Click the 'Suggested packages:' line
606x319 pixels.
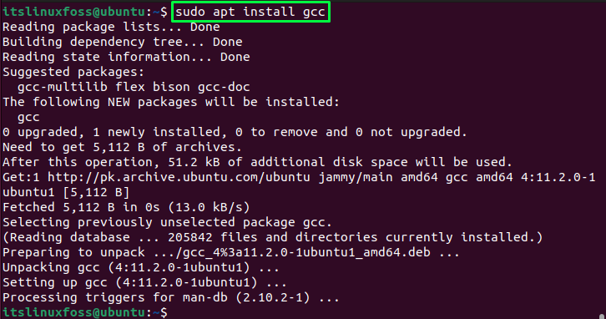click(x=73, y=73)
